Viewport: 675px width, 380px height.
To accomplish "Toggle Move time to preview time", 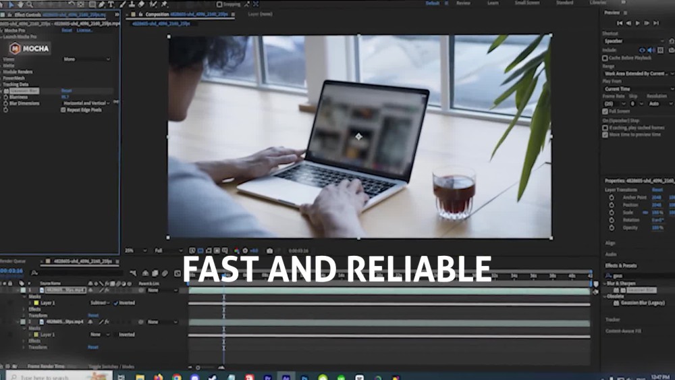I will point(605,135).
